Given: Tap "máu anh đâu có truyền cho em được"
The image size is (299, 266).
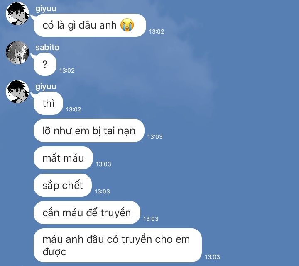Looking at the screenshot, I should click(x=118, y=245).
